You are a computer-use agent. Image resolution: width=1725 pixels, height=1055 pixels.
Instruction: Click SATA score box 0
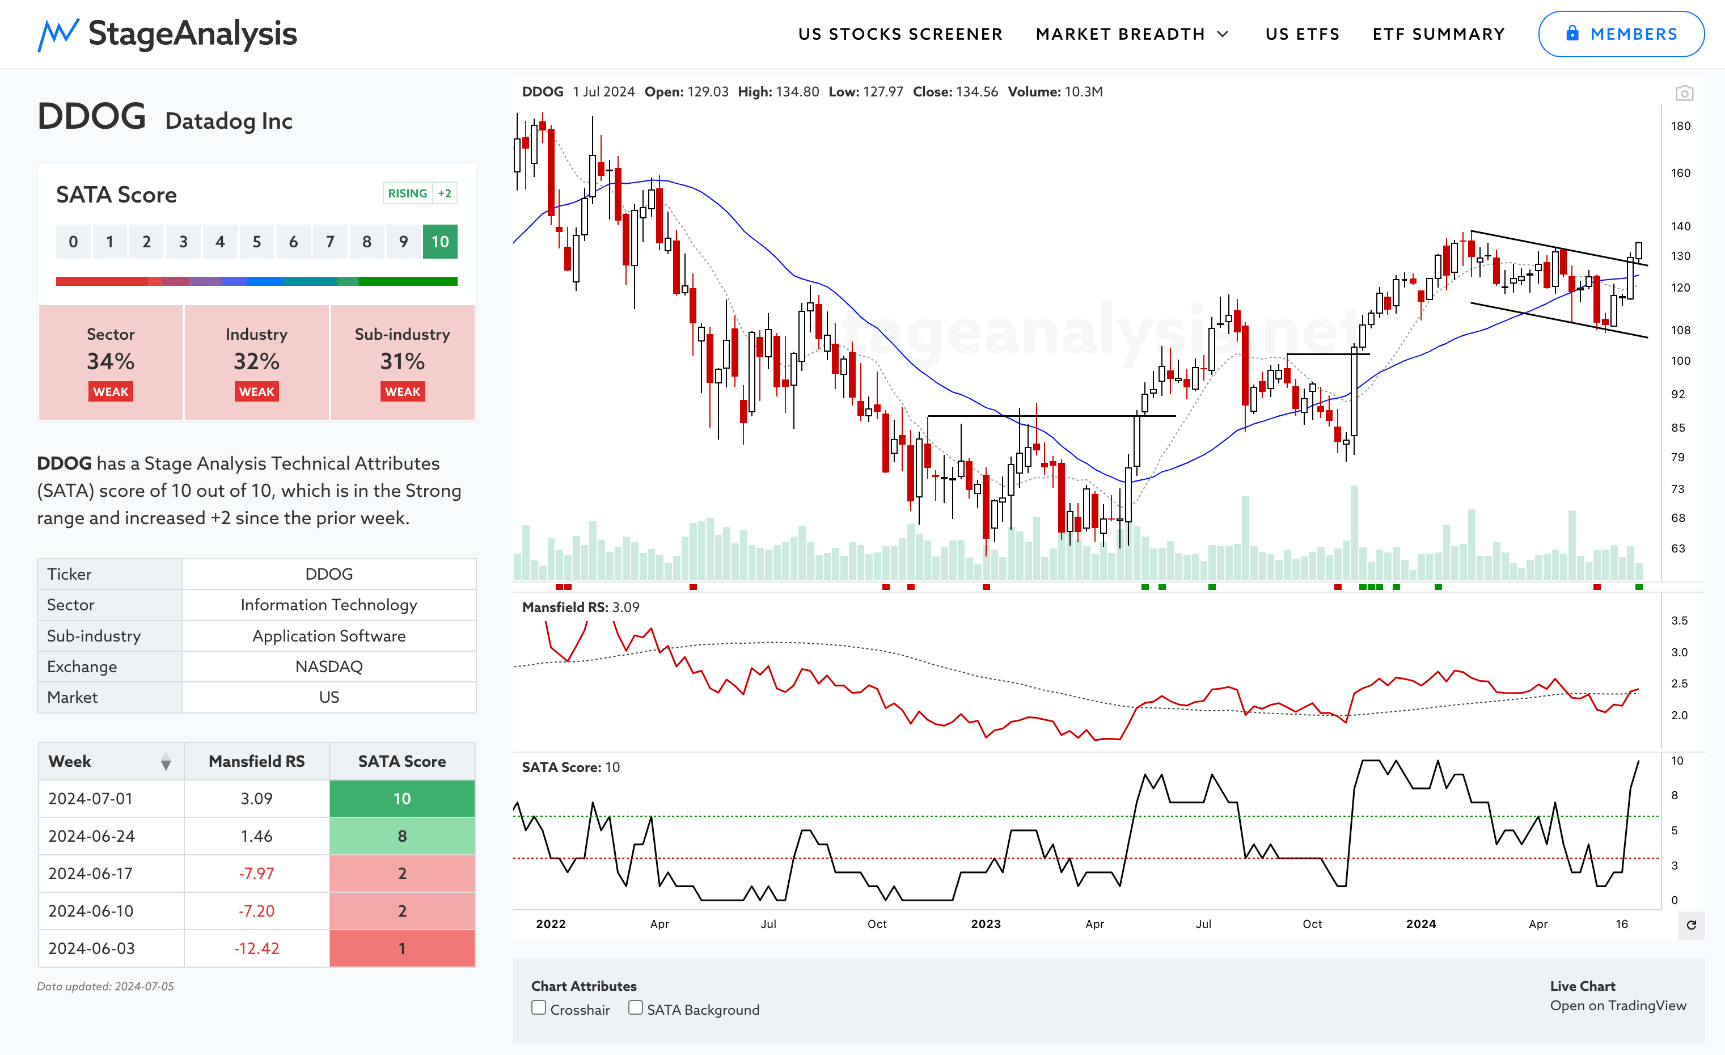[73, 242]
